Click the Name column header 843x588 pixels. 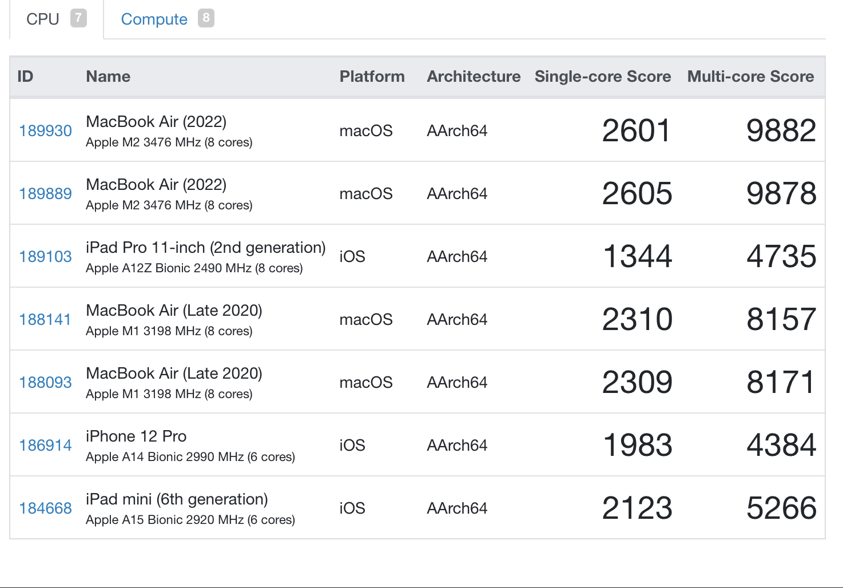108,77
